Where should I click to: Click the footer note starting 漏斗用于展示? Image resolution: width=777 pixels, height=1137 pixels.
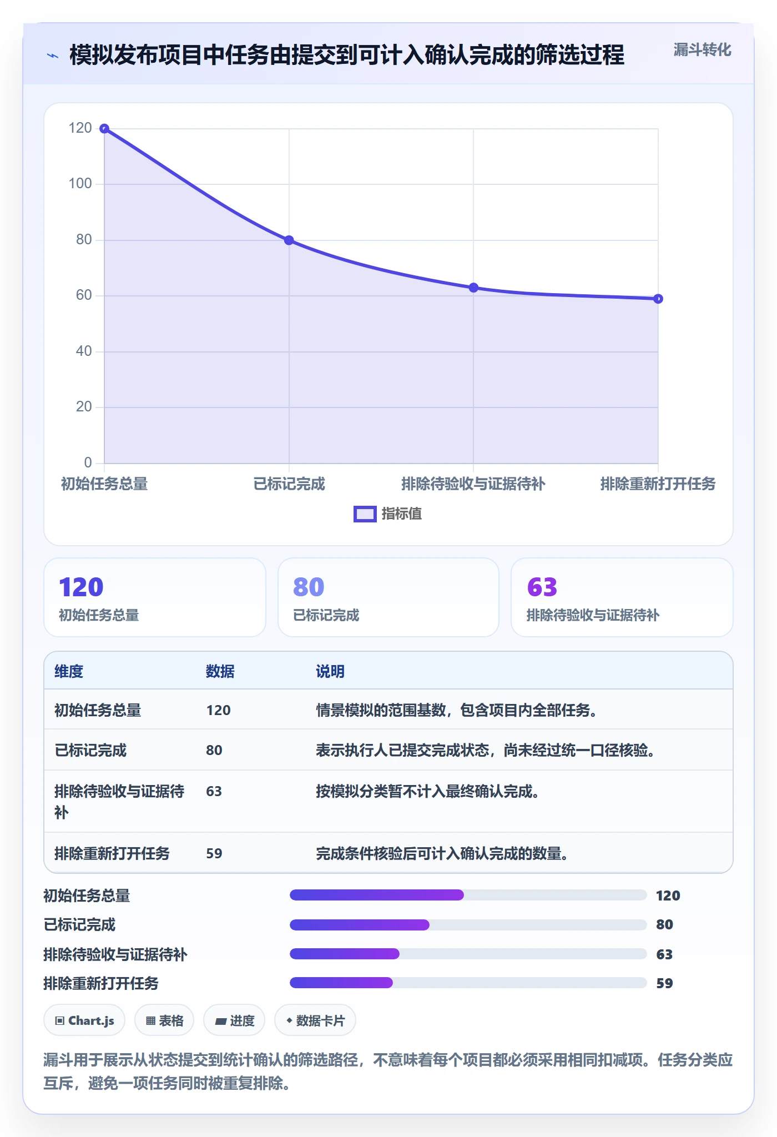389,1071
